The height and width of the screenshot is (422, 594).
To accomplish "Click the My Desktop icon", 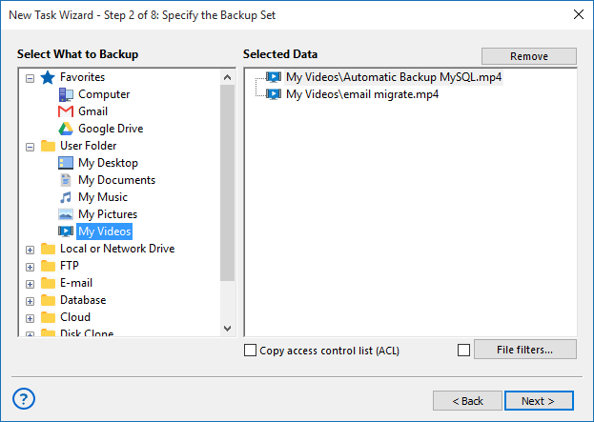I will pos(66,163).
